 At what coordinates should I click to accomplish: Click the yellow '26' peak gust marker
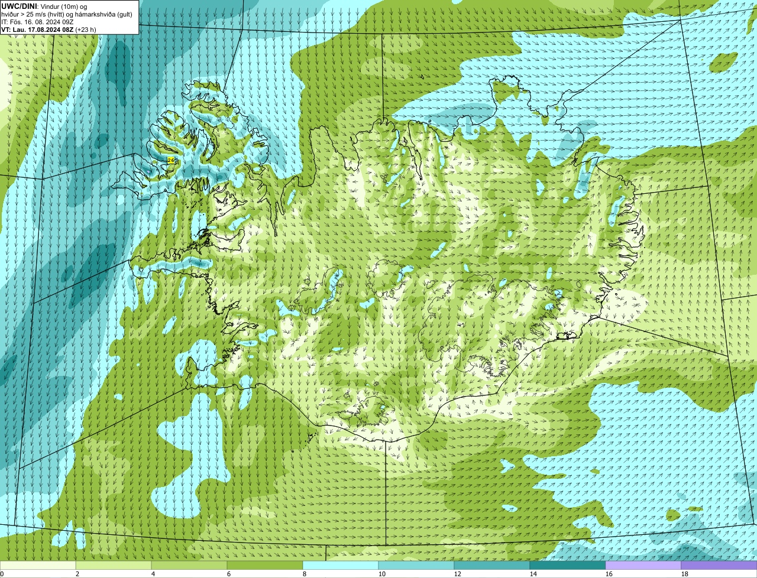pos(171,160)
